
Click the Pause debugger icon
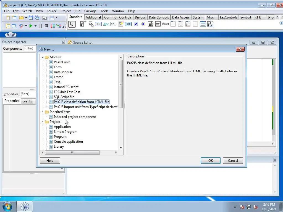[40, 26]
